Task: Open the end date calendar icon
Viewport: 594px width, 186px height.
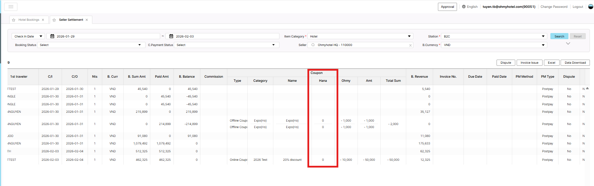Action: (x=171, y=36)
